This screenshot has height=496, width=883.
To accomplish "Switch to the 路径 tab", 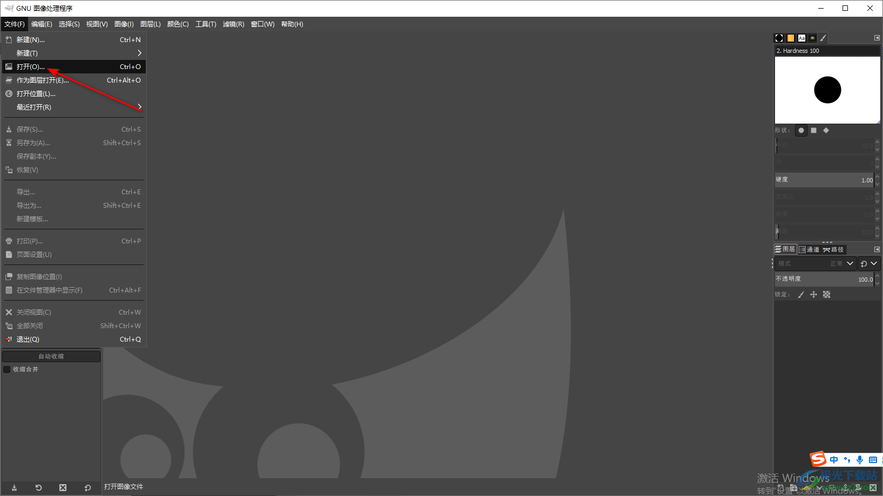I will [x=833, y=249].
